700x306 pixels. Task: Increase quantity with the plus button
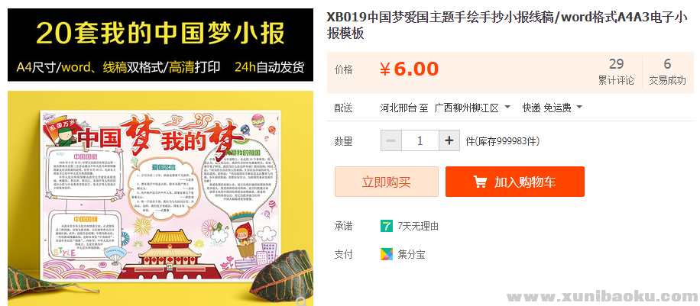point(449,141)
